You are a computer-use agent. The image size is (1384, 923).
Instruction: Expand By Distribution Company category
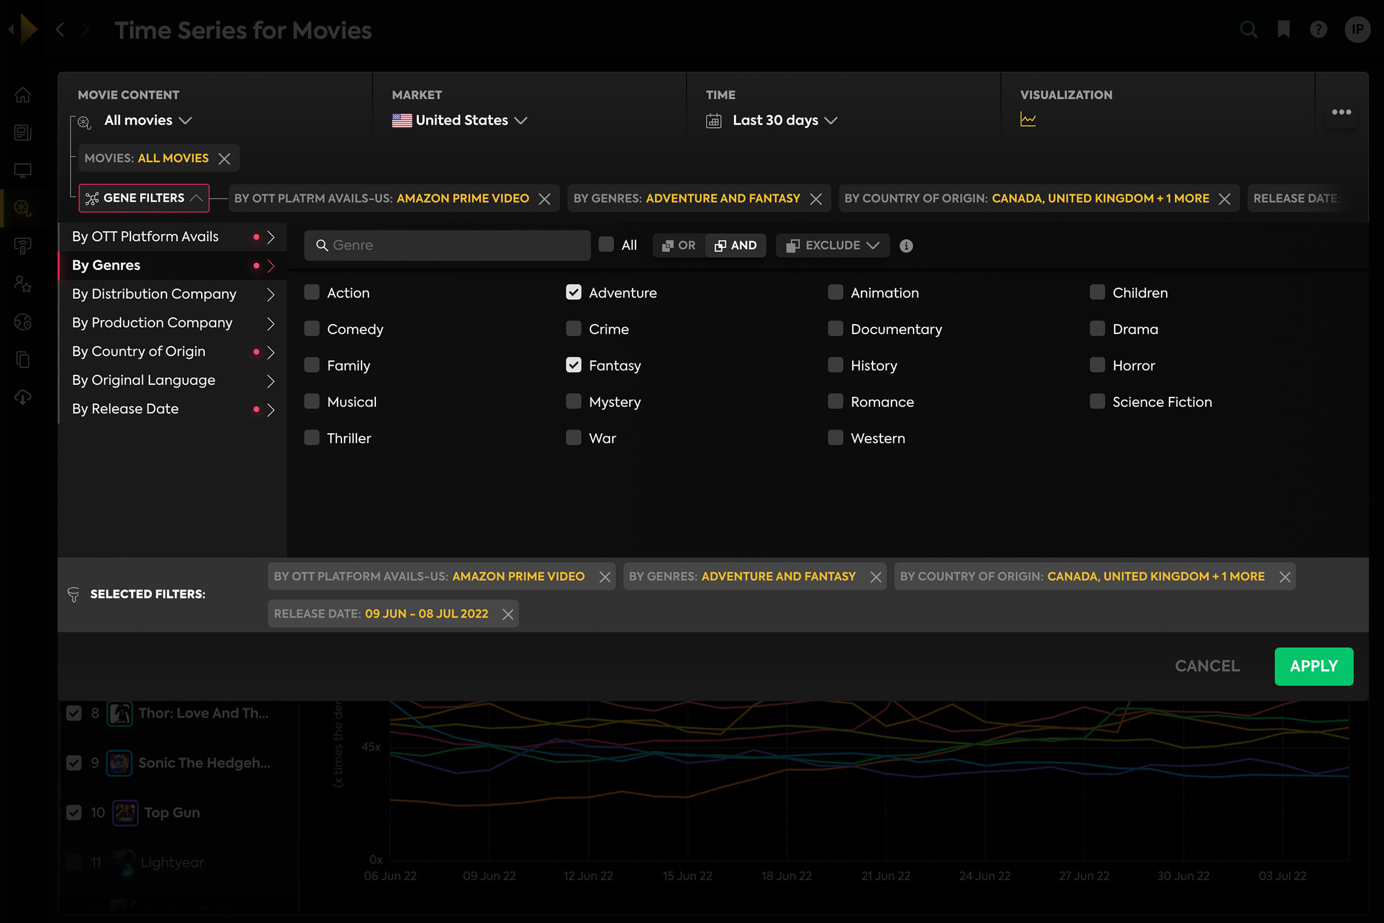point(172,294)
